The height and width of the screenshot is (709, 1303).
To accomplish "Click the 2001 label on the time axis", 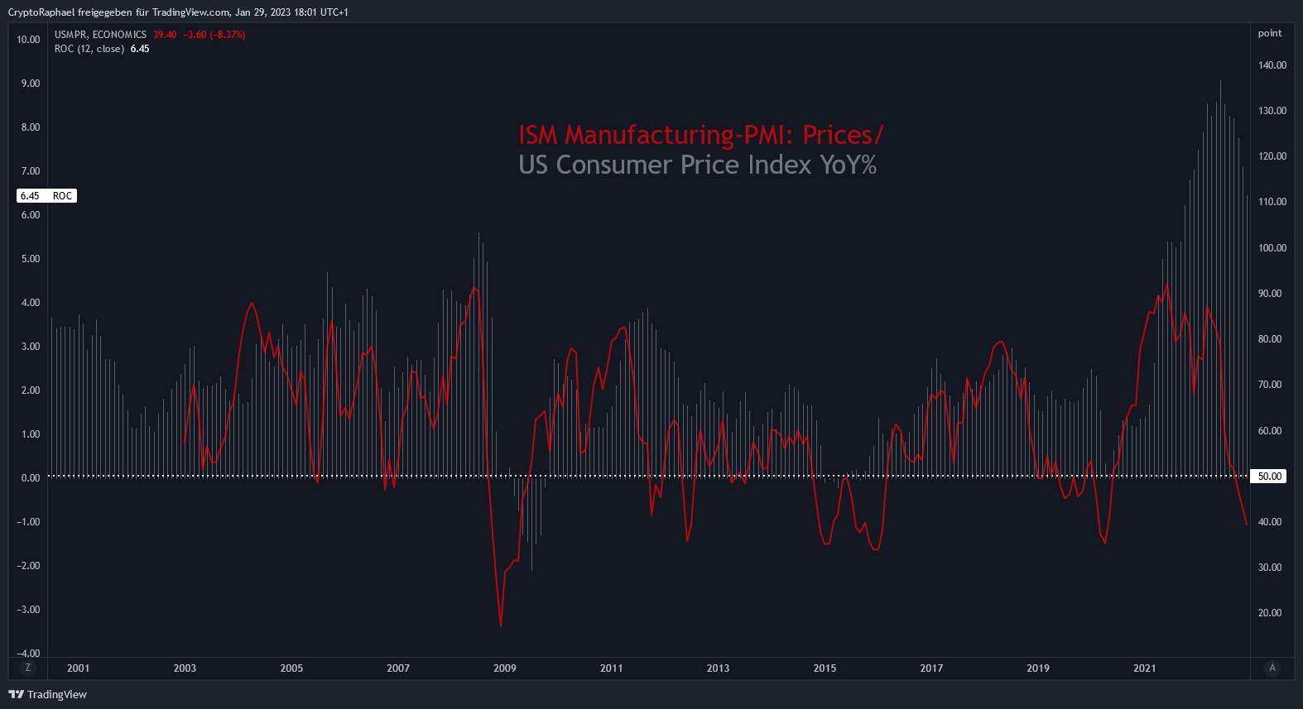I will 78,668.
